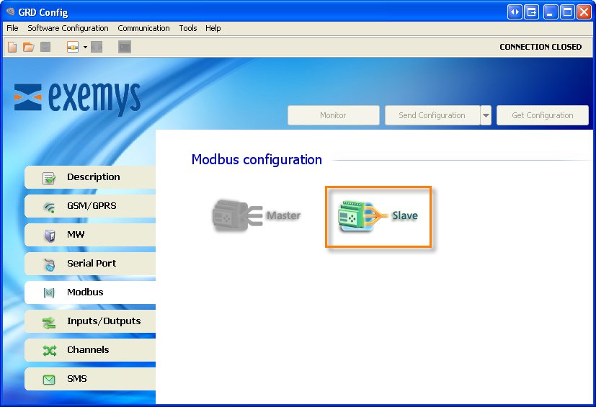The image size is (596, 407).
Task: Open the Communication menu
Action: point(143,28)
